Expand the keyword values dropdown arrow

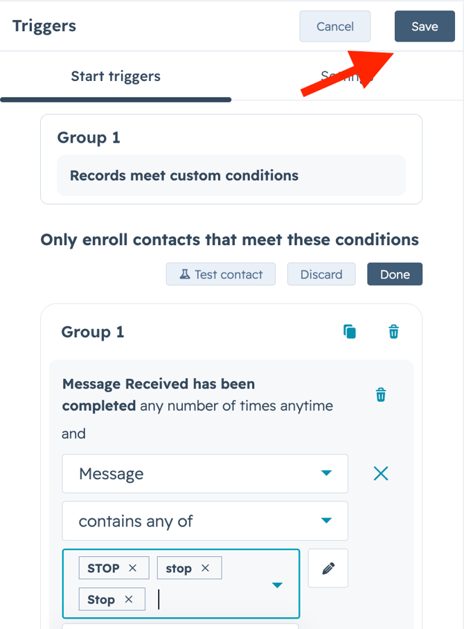[x=277, y=585]
